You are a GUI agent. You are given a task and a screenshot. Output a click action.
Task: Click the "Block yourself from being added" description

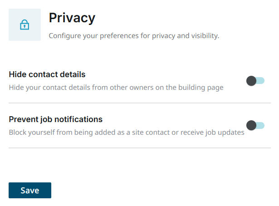pos(127,132)
